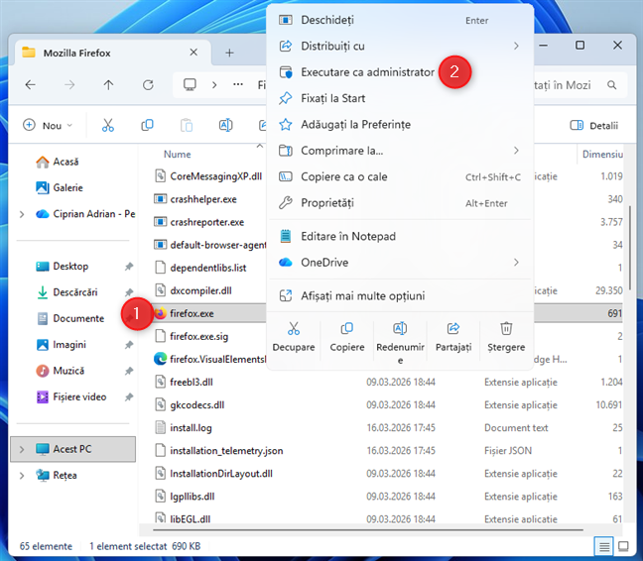
Task: Expand the Acest PC tree node
Action: (x=22, y=449)
